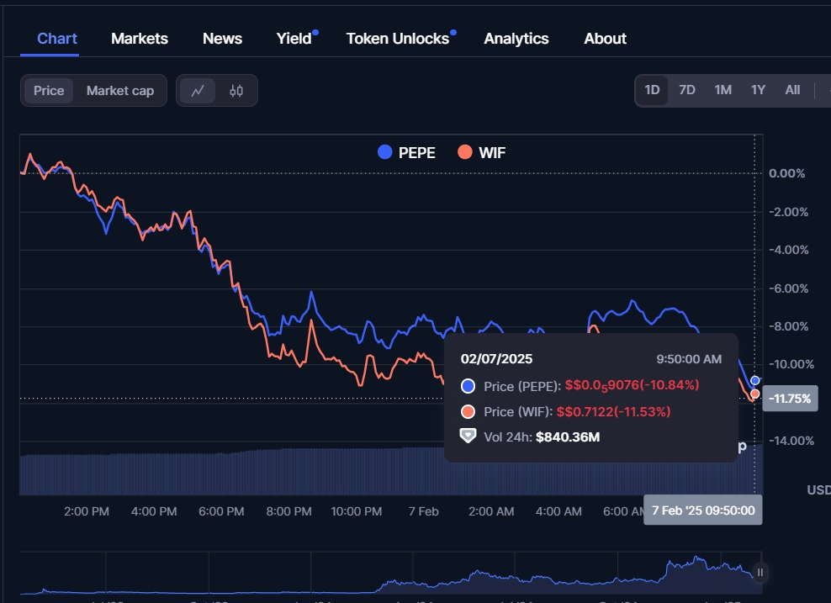Select the line chart view icon
This screenshot has width=831, height=603.
tap(198, 91)
